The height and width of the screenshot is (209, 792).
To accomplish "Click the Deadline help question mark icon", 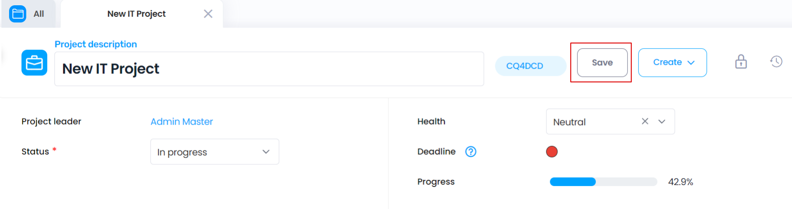I will [471, 152].
